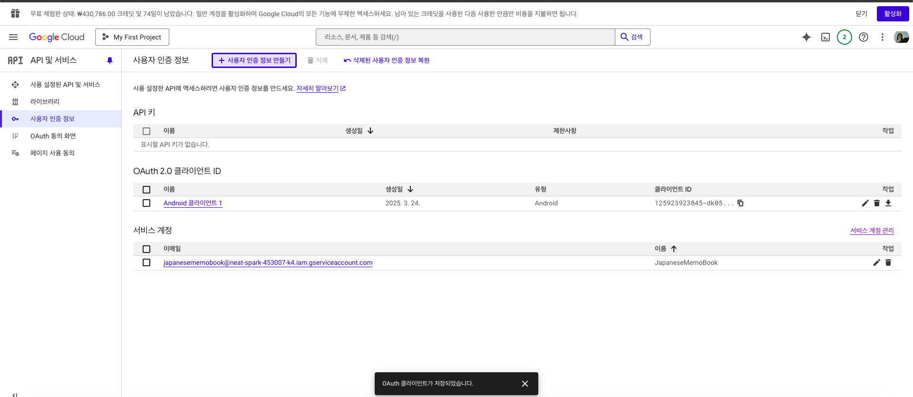Click 삭제된 사용자 인증 정보 복원
This screenshot has height=397, width=913.
[387, 60]
